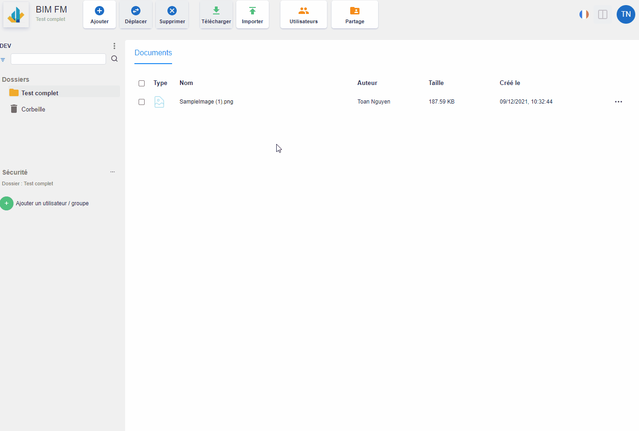The height and width of the screenshot is (431, 639).
Task: Tick the select-all checkbox in header
Action: click(142, 84)
